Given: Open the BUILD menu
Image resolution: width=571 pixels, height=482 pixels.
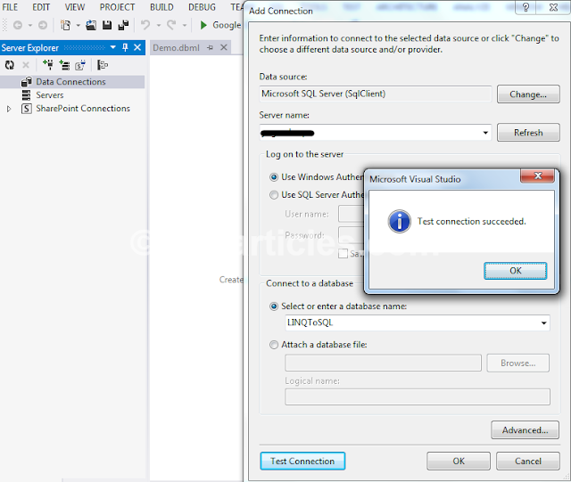Looking at the screenshot, I should pos(161,7).
